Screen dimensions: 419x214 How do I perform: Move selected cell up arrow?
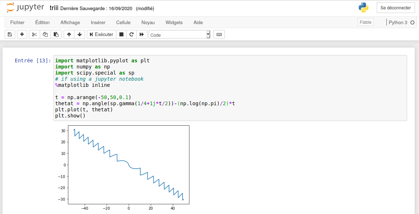click(69, 35)
